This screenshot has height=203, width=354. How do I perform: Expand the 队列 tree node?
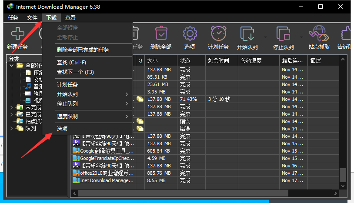(12, 128)
